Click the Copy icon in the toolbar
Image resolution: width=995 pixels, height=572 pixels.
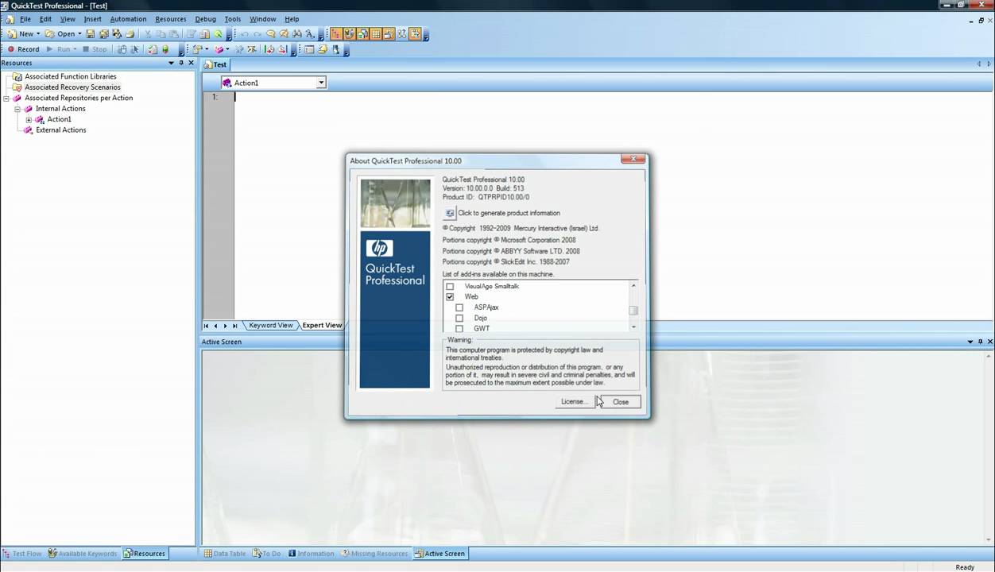pyautogui.click(x=161, y=34)
